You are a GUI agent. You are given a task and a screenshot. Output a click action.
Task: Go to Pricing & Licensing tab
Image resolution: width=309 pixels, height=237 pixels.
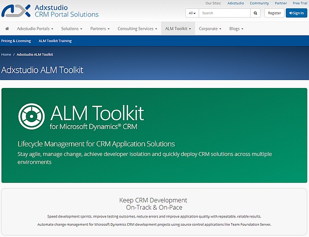pyautogui.click(x=16, y=41)
